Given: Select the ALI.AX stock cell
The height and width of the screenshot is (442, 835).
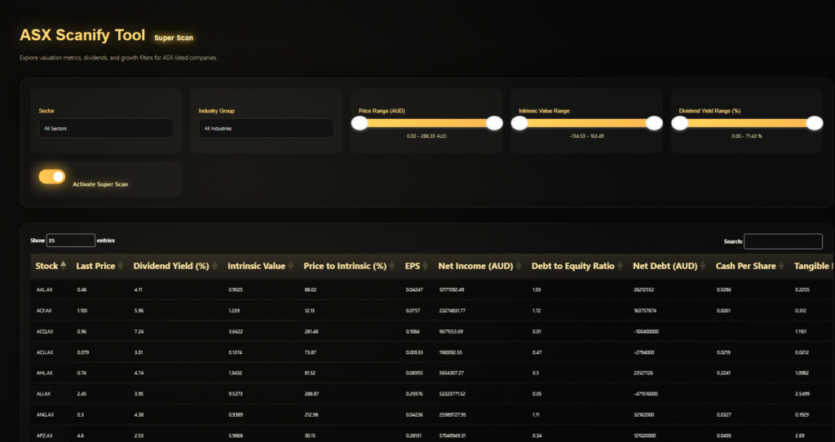Looking at the screenshot, I should click(x=44, y=394).
